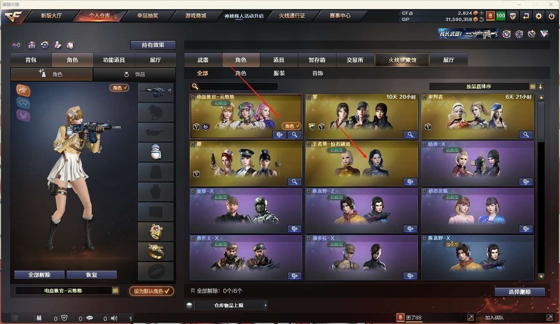Click the refresh icon next to GP balance
The height and width of the screenshot is (324, 560).
[482, 20]
